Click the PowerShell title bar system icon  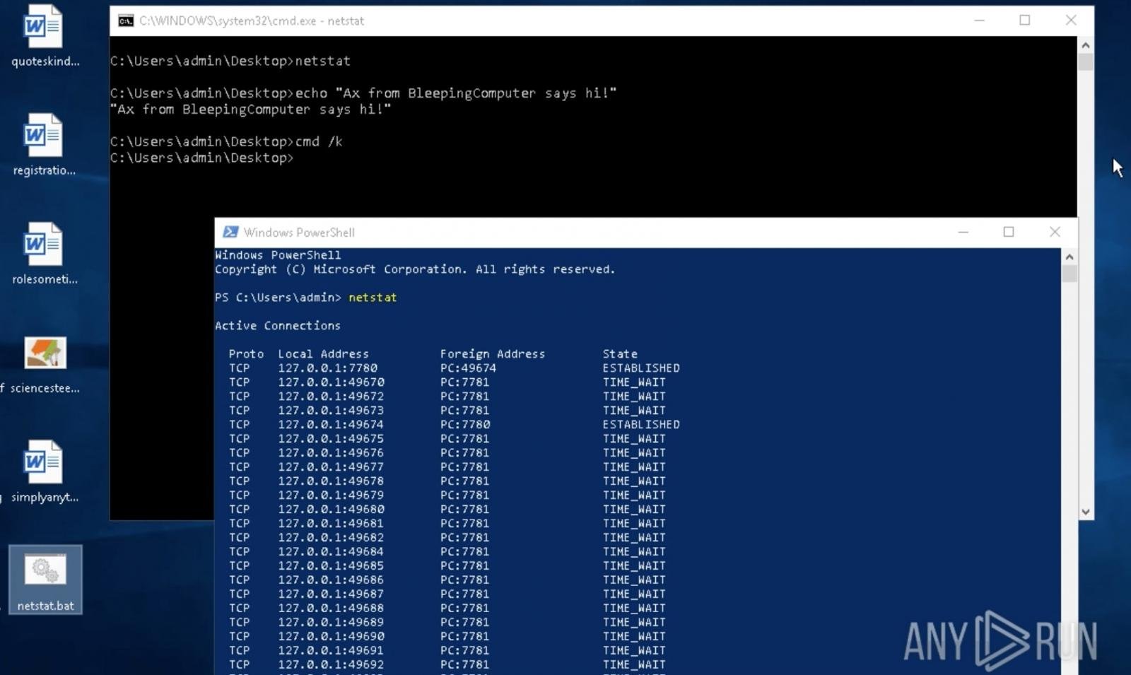tap(230, 233)
